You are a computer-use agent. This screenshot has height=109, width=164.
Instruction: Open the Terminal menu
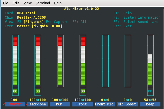coord(43,3)
